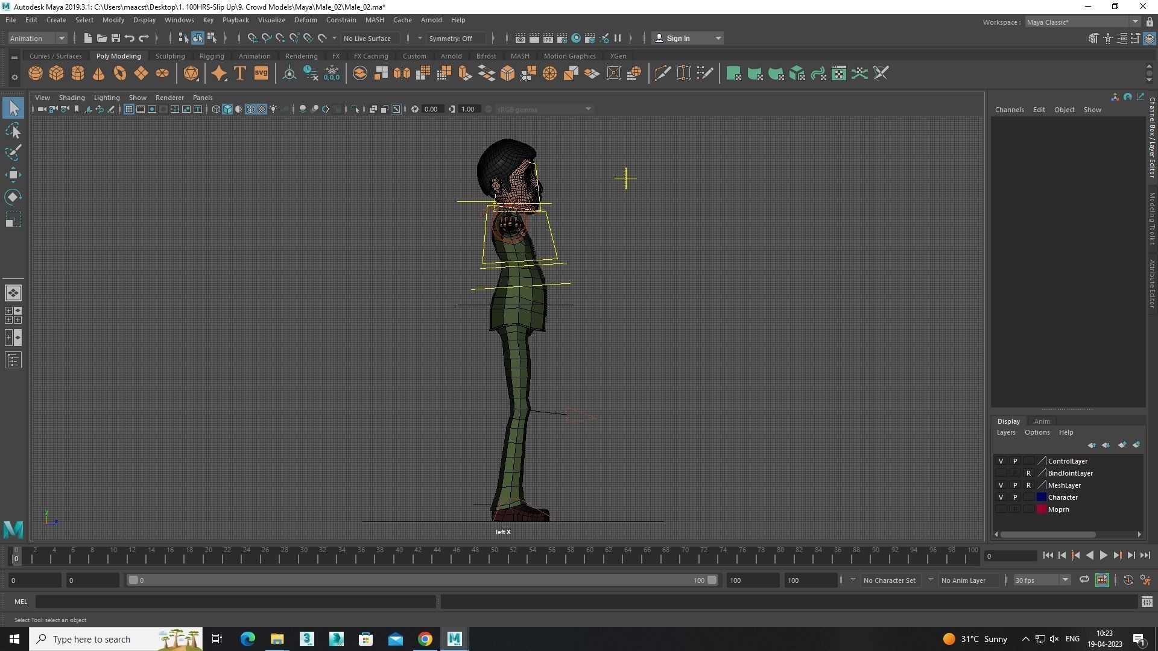
Task: Toggle looping playback mode button
Action: coord(1084,580)
